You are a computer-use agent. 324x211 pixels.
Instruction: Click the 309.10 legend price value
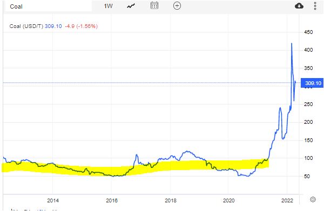(x=53, y=26)
